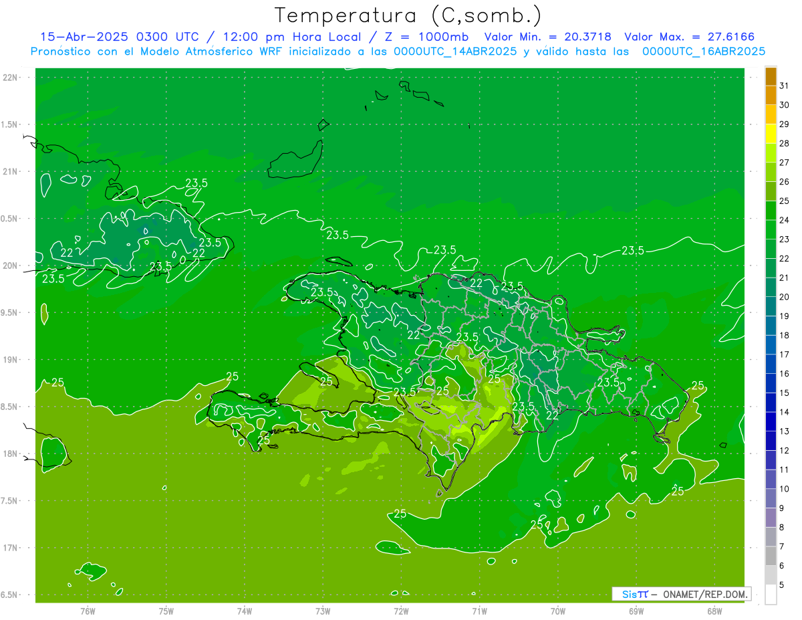The width and height of the screenshot is (802, 620).
Task: Click the gray legend band between 6 and 7
Action: point(771,556)
